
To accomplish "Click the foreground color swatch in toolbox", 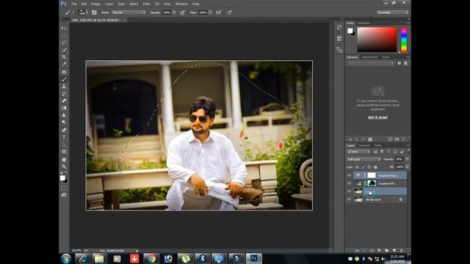I will click(62, 178).
